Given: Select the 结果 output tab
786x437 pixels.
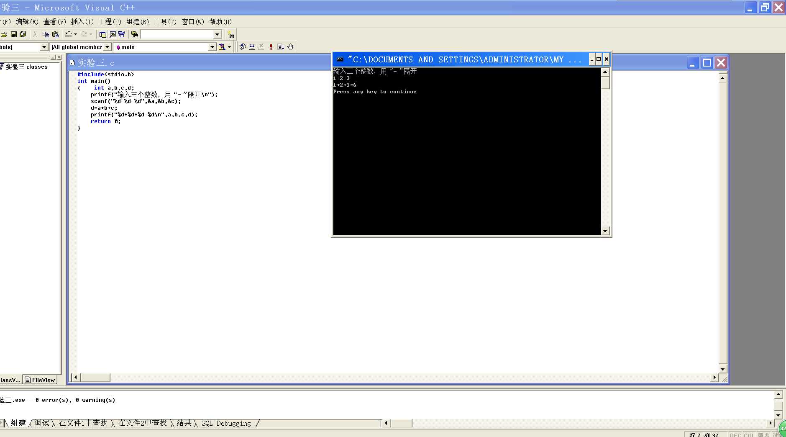Looking at the screenshot, I should 184,423.
